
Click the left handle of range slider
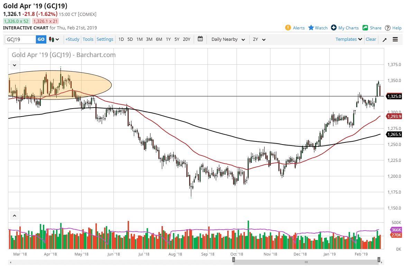click(233, 260)
